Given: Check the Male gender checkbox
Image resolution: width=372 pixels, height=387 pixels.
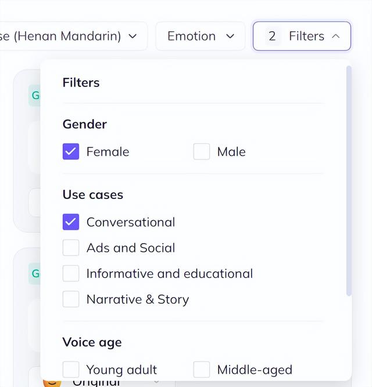Looking at the screenshot, I should pos(202,152).
